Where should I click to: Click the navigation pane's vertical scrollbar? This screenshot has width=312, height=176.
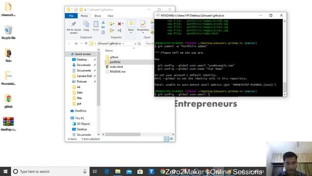(x=98, y=79)
